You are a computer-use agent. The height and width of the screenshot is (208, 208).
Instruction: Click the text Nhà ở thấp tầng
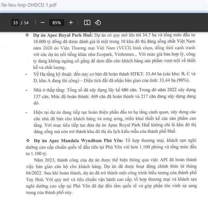pos(49,90)
